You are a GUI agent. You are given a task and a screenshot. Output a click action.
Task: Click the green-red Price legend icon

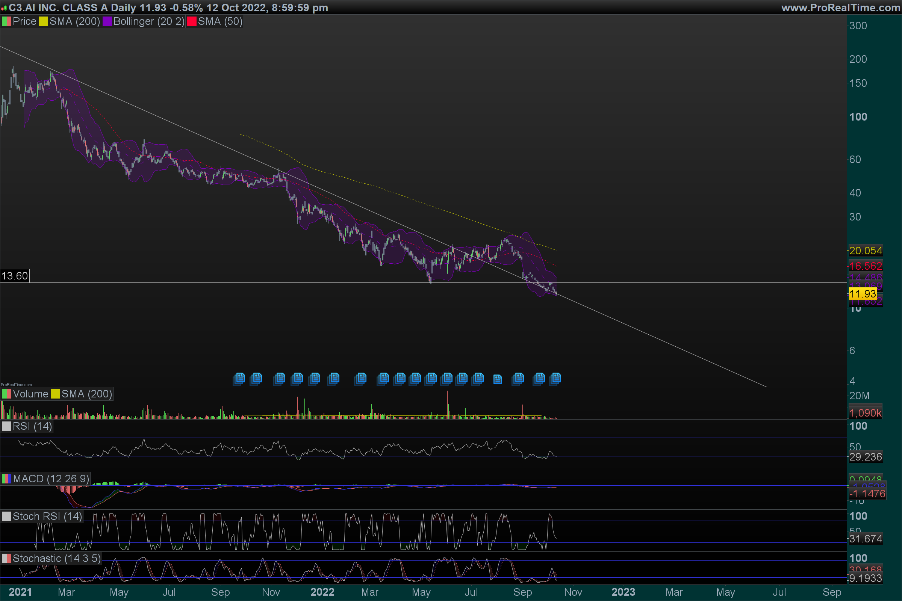coord(6,21)
